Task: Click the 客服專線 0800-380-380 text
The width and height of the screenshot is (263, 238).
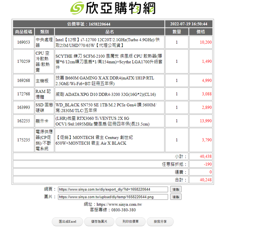Action: (x=113, y=210)
